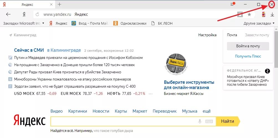This screenshot has width=278, height=138.
Task: Open Выберите инструменты для онлайн-магазина ad link
Action: coord(189,85)
